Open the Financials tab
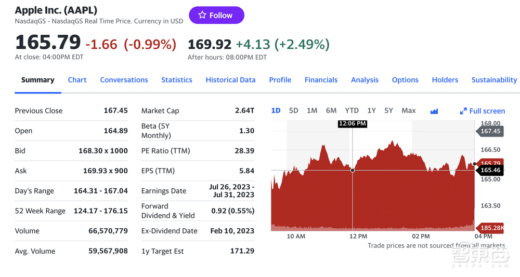Viewport: 520px width, 277px height. tap(321, 80)
